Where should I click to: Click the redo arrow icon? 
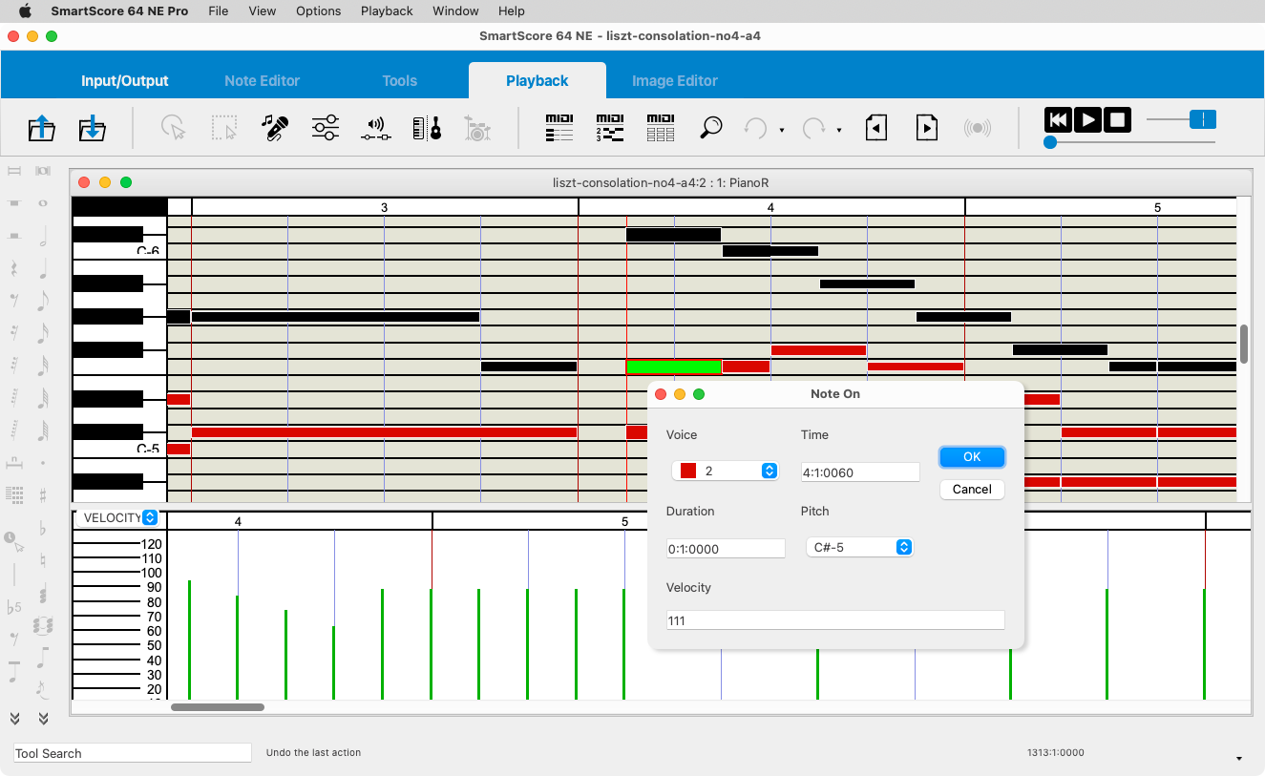[x=813, y=127]
